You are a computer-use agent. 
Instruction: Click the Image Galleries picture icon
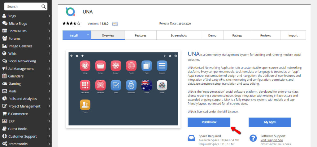click(x=5, y=46)
